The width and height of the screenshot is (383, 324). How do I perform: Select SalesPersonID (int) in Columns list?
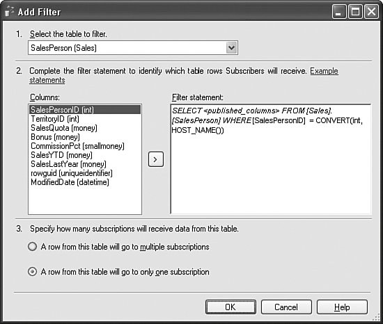coord(85,110)
